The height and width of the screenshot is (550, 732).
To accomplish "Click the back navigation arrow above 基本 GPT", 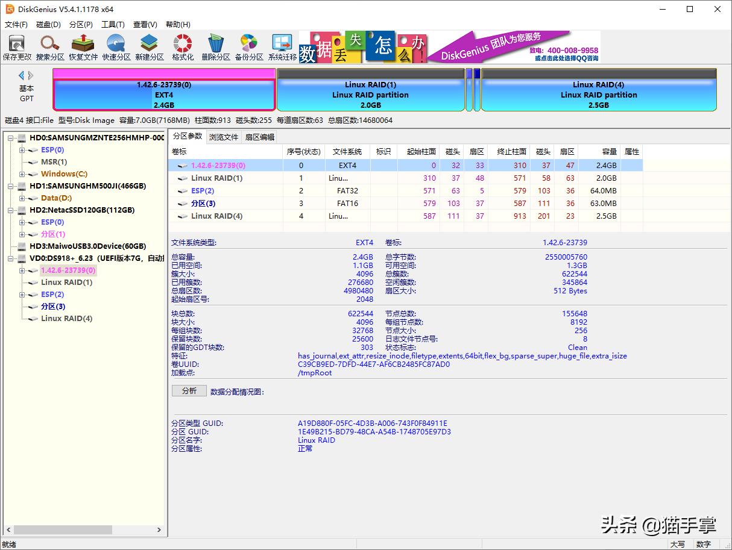I will tap(21, 75).
